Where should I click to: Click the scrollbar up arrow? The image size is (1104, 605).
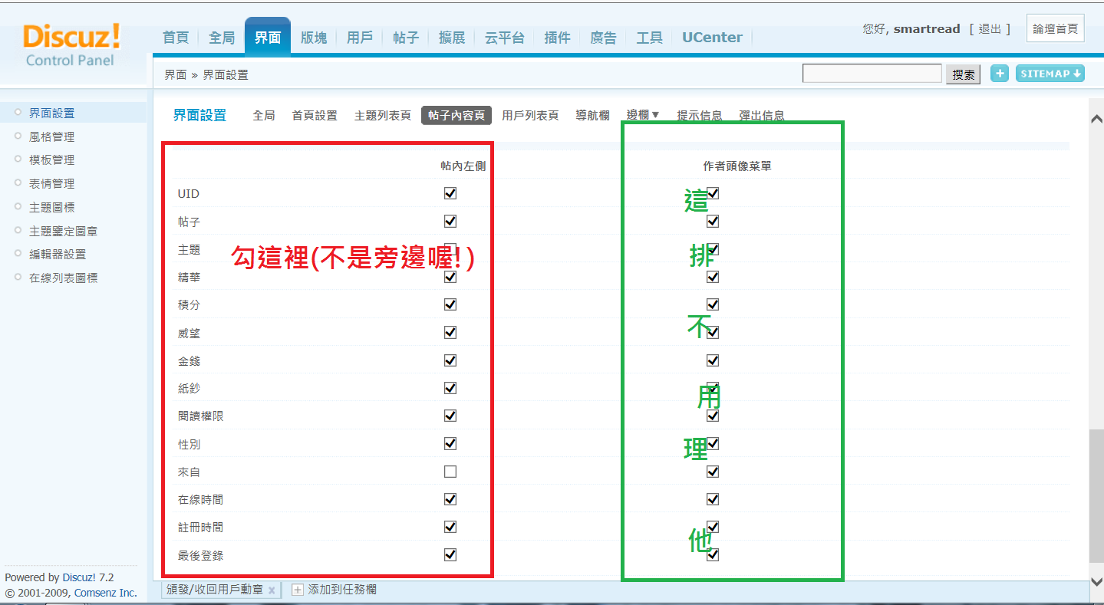click(x=1096, y=119)
